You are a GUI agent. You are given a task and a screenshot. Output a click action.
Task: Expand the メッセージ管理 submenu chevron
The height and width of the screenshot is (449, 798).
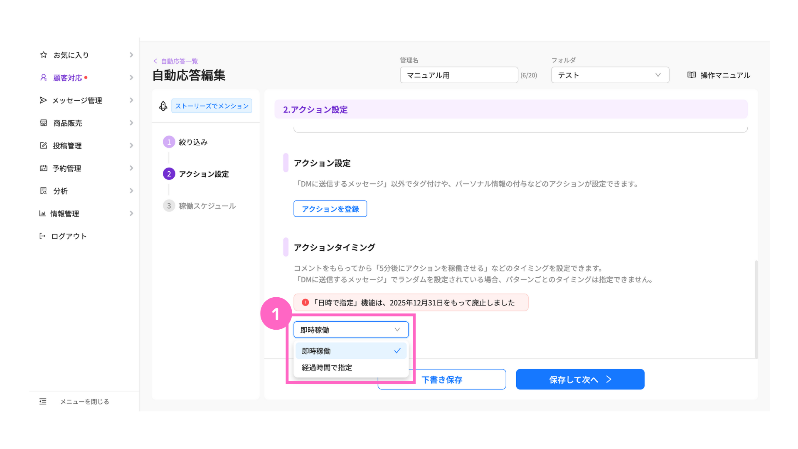tap(131, 100)
